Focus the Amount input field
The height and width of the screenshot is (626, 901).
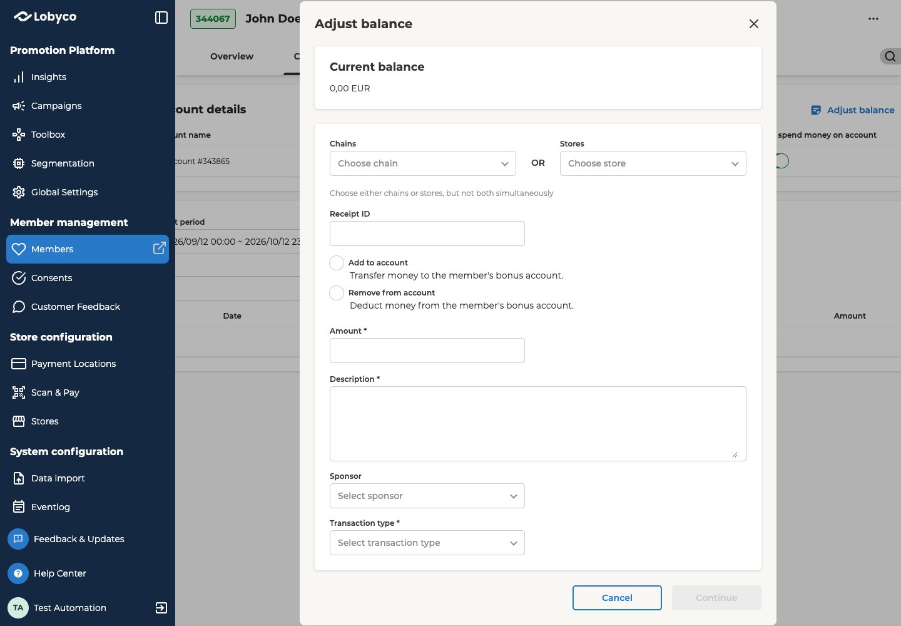click(427, 351)
